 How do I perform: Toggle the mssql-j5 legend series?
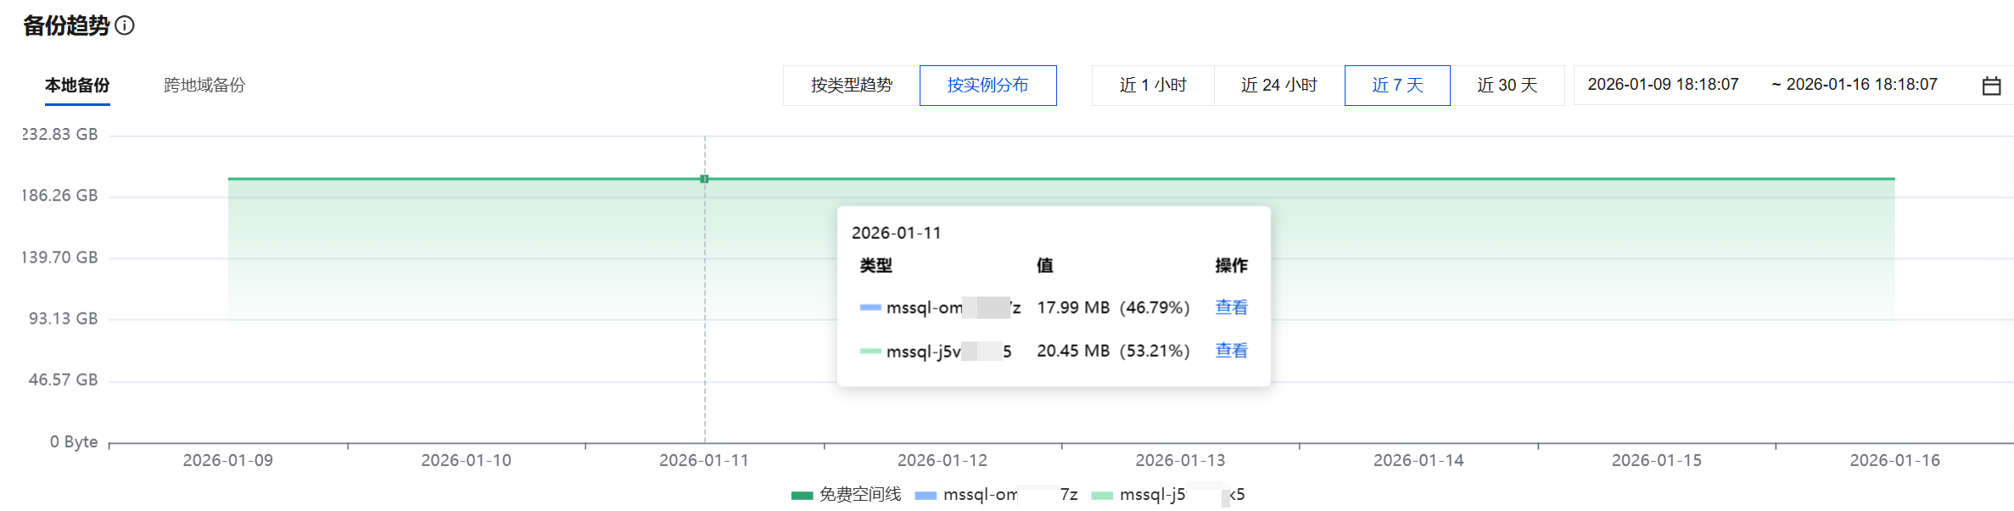[x=1167, y=495]
